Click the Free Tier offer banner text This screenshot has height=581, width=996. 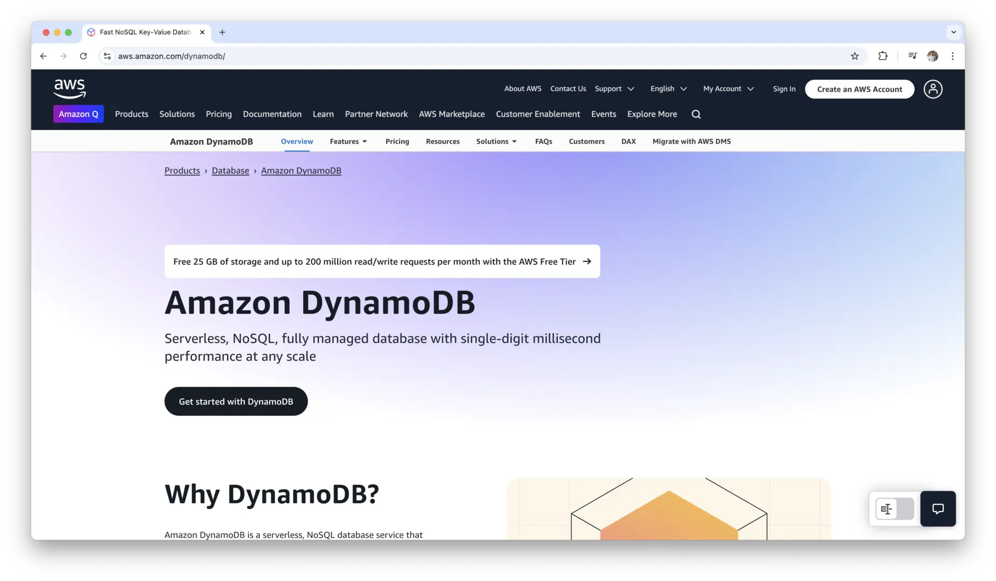click(x=374, y=261)
